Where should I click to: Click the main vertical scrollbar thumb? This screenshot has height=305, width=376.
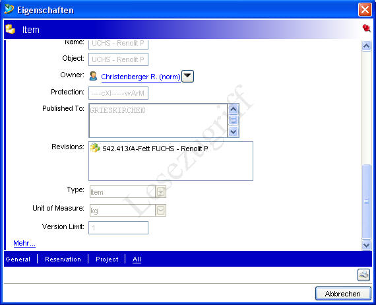[x=366, y=201]
